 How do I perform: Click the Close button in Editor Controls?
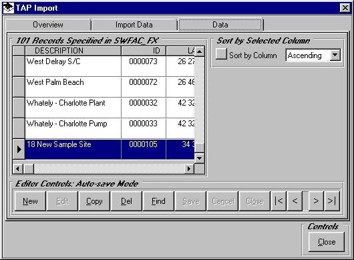(255, 201)
